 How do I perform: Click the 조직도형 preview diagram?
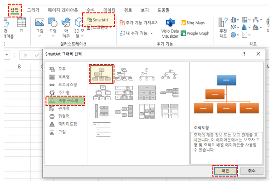(x=226, y=94)
